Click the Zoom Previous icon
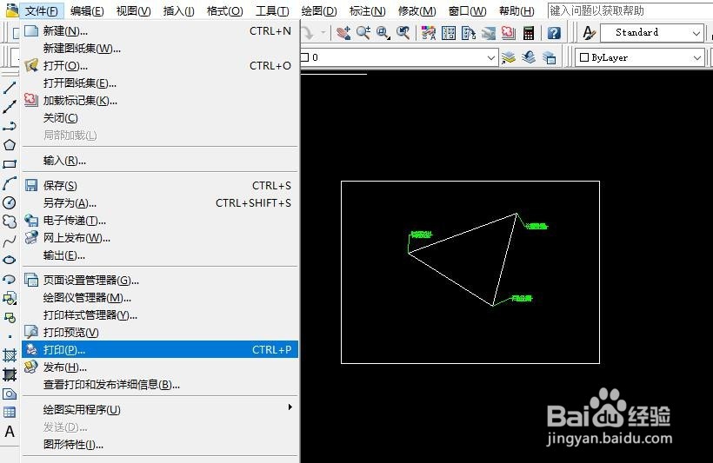Viewport: 713px width, 463px height. [403, 33]
